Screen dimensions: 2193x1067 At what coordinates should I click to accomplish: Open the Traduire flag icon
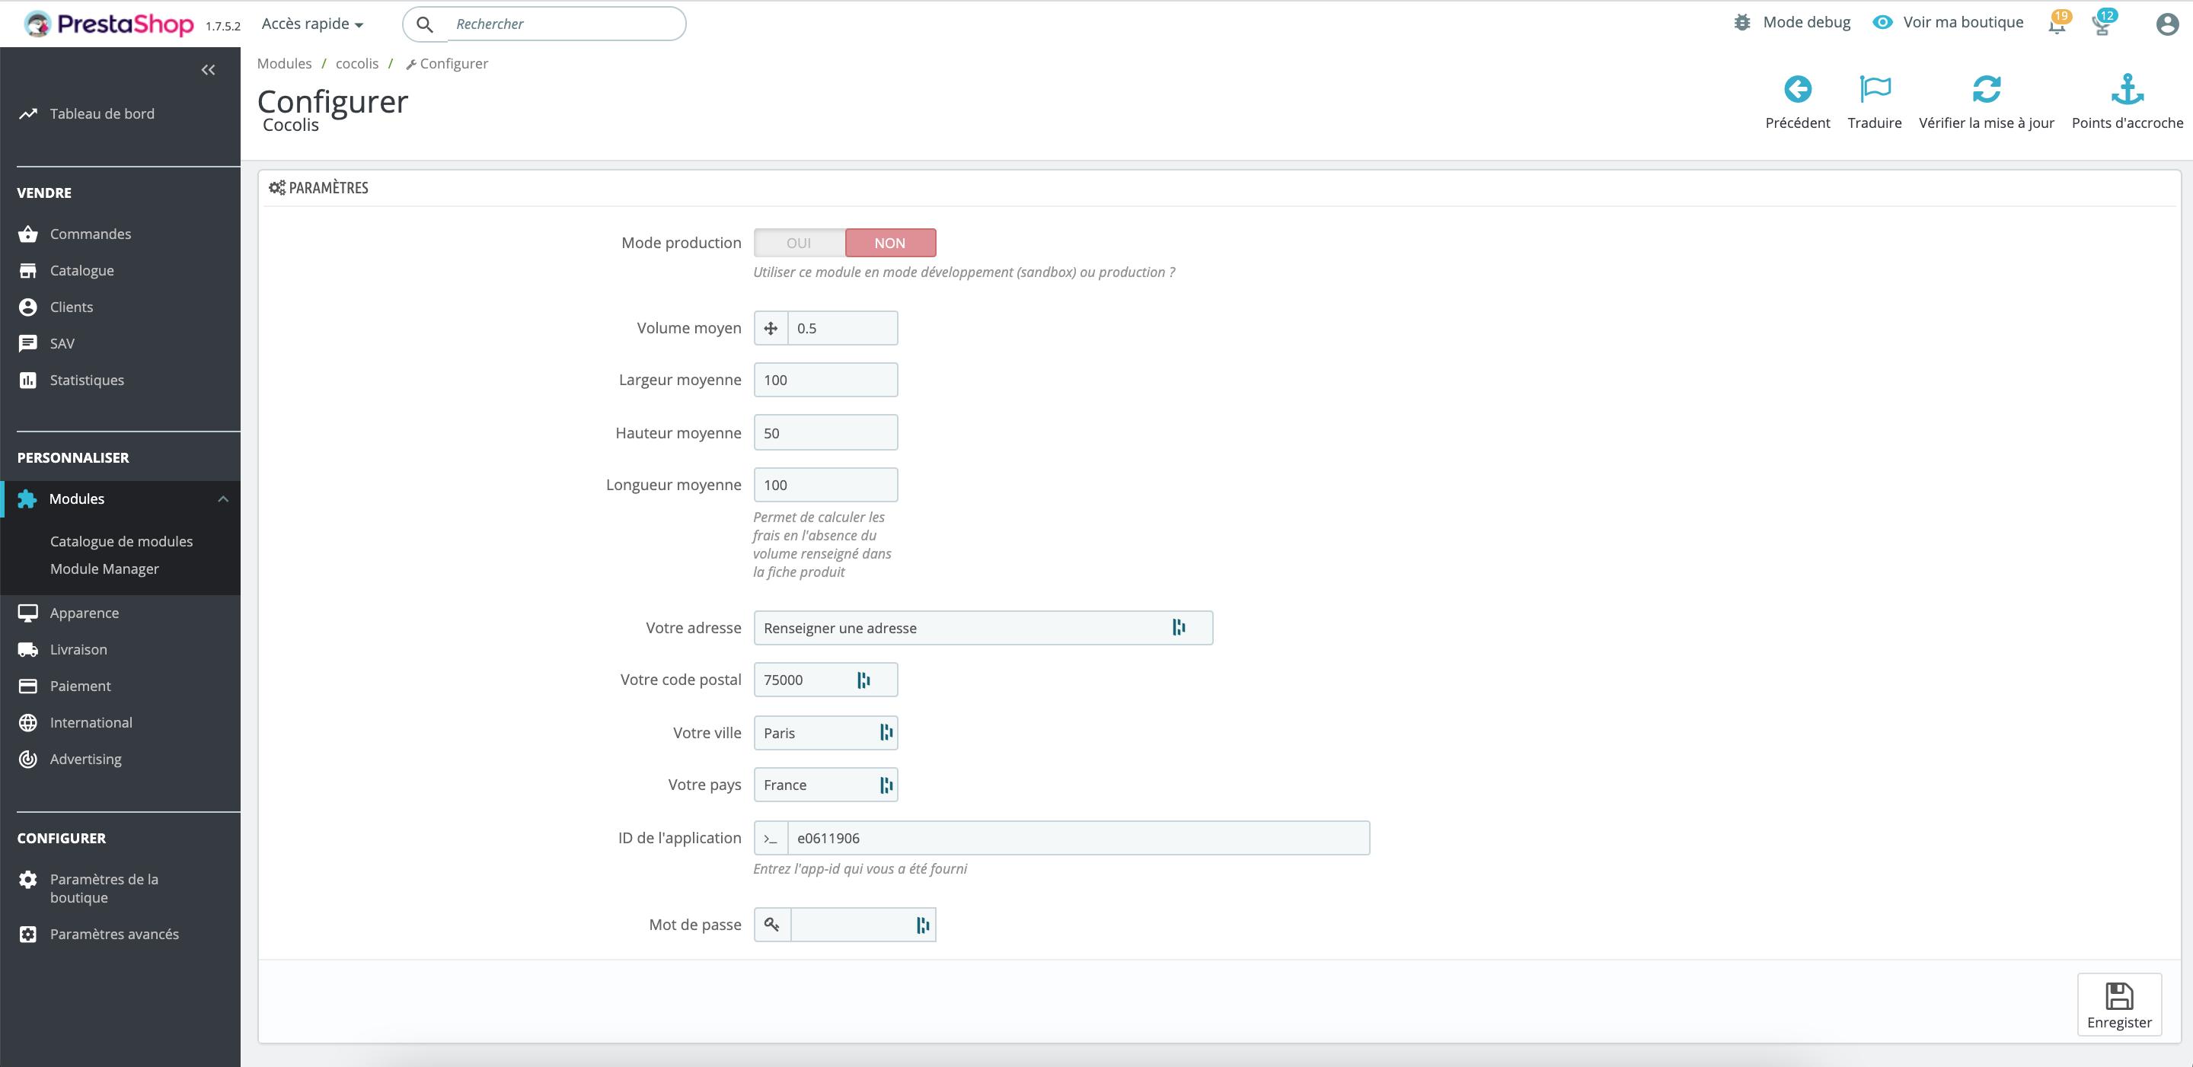point(1874,88)
